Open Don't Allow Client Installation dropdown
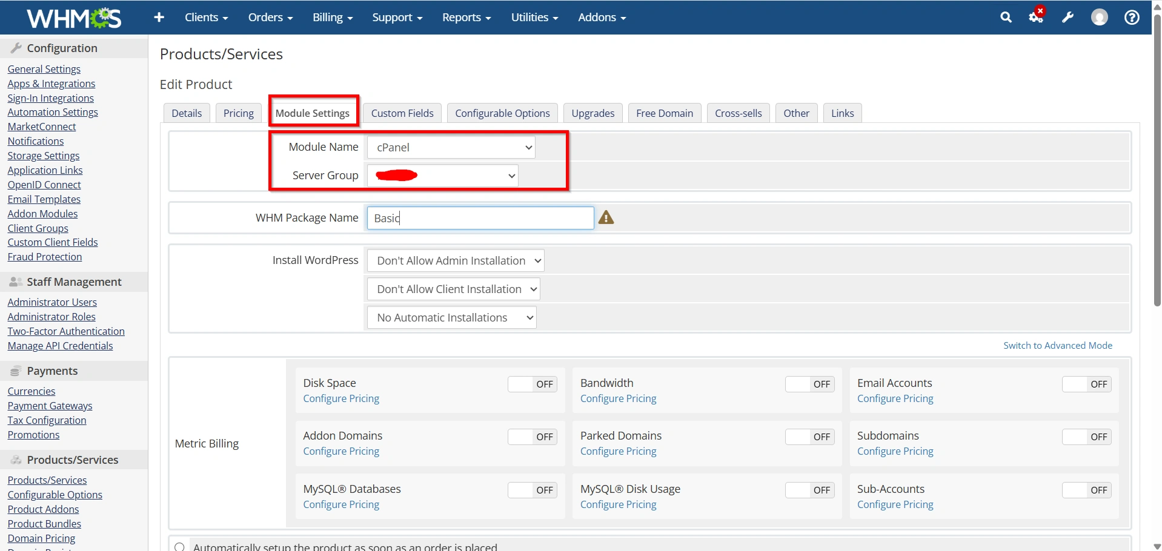The image size is (1162, 551). [x=454, y=289]
